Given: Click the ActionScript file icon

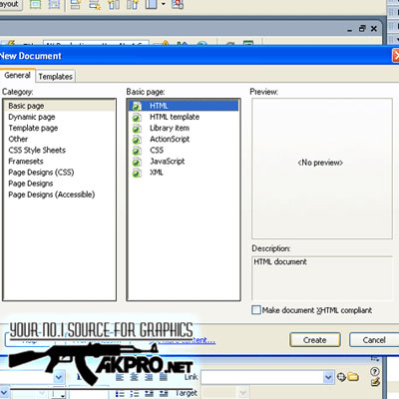Looking at the screenshot, I should coord(137,140).
